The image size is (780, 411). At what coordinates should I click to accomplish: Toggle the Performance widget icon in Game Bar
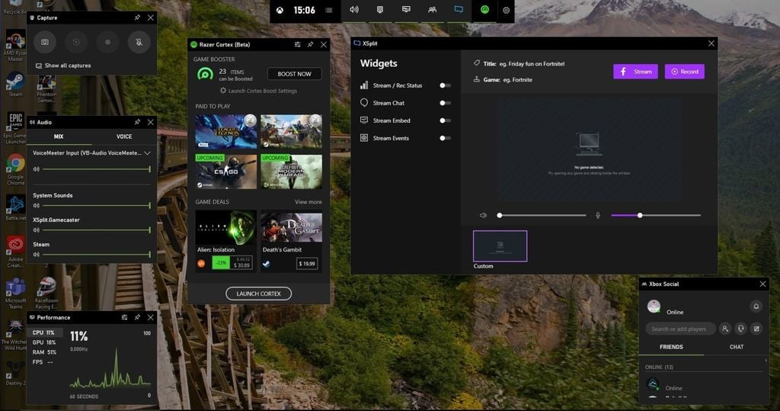(x=406, y=9)
